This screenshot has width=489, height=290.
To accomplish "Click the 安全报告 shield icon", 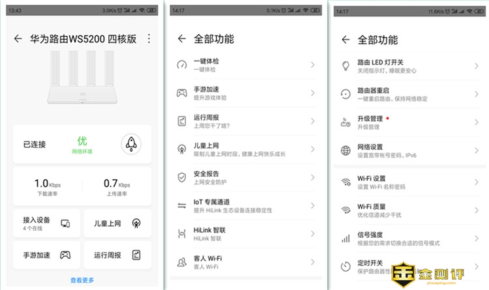I will tap(182, 177).
